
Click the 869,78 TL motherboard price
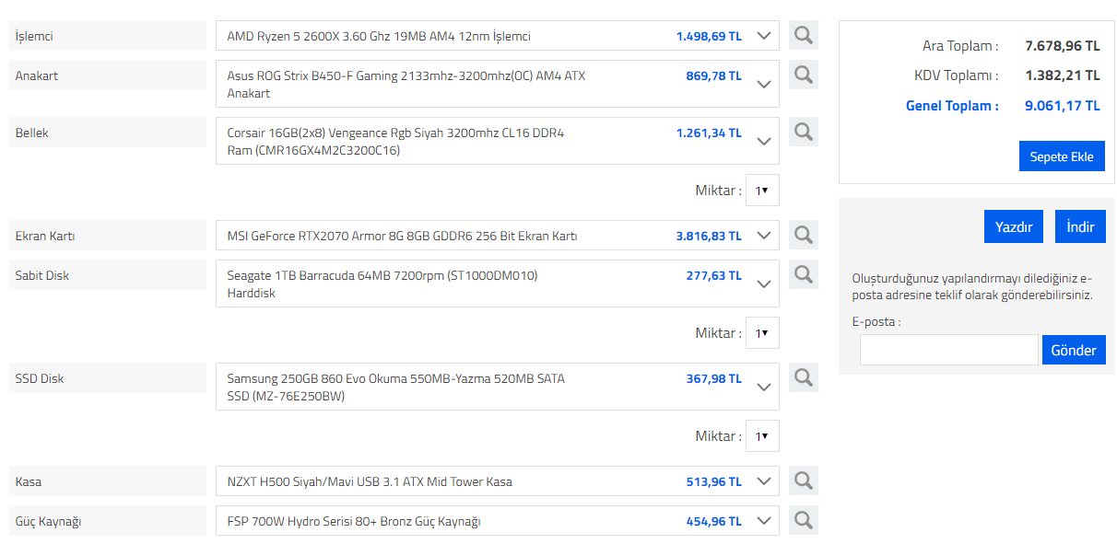[713, 75]
